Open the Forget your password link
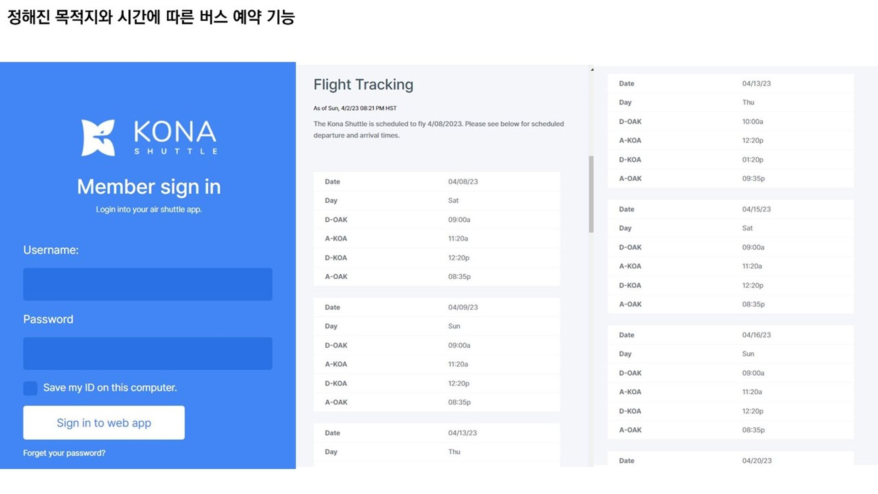Screen dimensions: 878x494 point(64,453)
